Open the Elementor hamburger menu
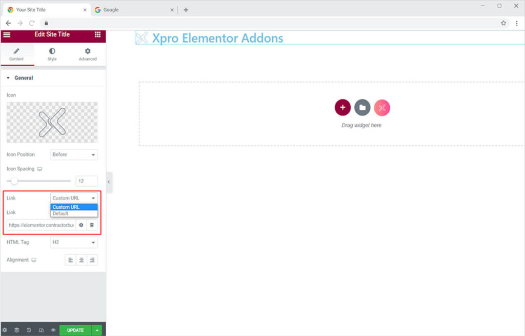 pos(7,34)
